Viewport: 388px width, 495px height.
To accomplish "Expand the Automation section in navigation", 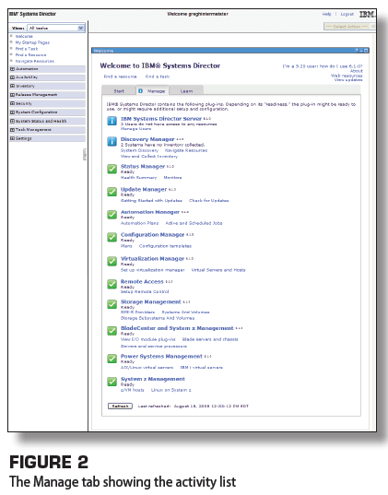I will point(12,69).
